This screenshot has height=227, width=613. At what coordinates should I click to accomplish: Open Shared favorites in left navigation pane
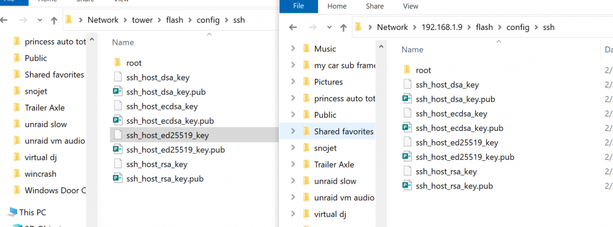click(x=55, y=75)
